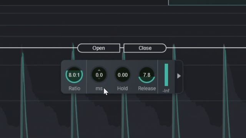The width and height of the screenshot is (246, 138).
Task: Click the Close threshold handle
Action: pos(145,48)
